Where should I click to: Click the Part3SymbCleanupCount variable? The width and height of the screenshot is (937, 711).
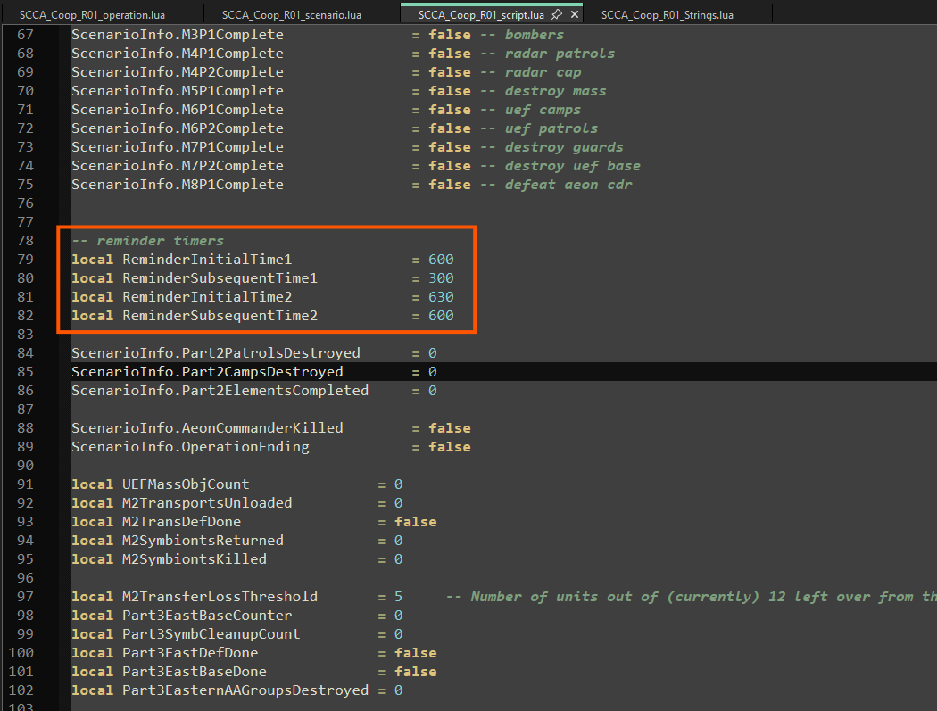pos(211,634)
